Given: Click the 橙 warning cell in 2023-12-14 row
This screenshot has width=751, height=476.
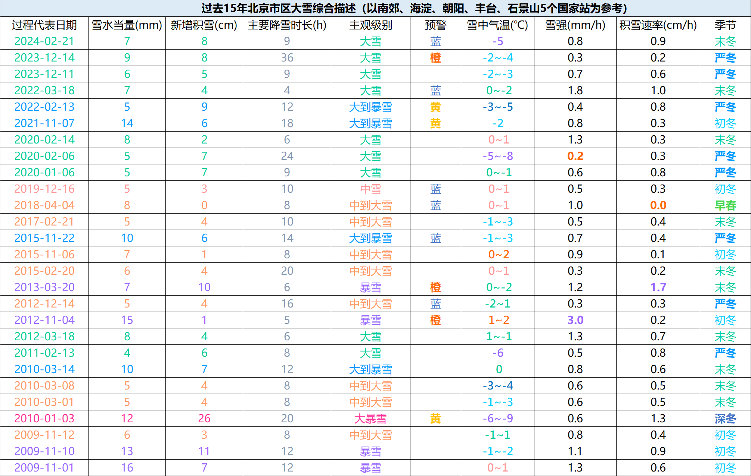Looking at the screenshot, I should (435, 58).
